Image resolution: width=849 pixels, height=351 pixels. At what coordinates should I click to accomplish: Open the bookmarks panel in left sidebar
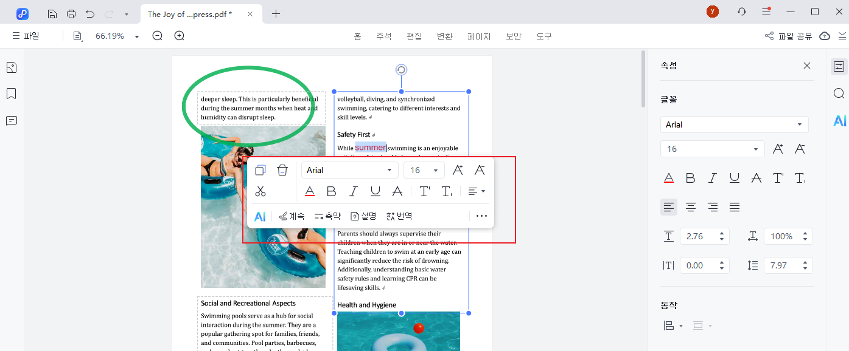click(11, 94)
